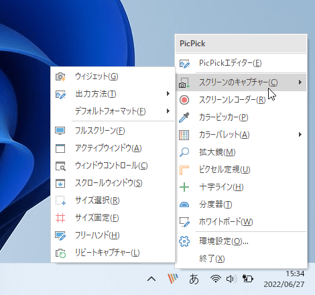Click the Widget camera icon
Viewport: 315px width, 295px height.
[60, 77]
